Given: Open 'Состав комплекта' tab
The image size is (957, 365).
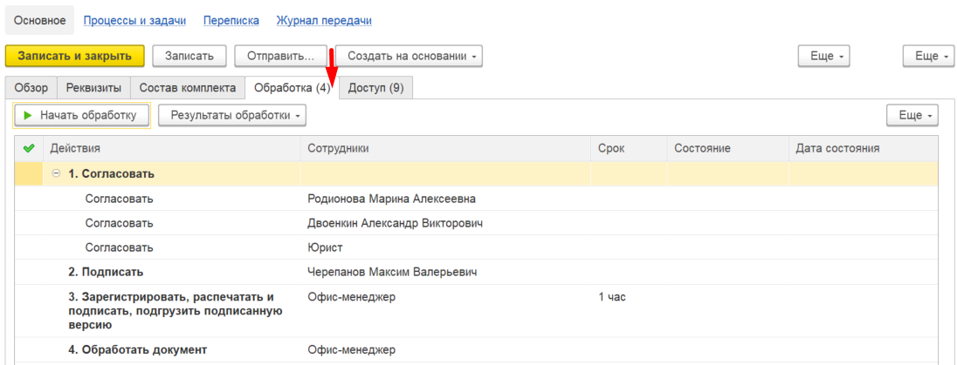Looking at the screenshot, I should (188, 88).
